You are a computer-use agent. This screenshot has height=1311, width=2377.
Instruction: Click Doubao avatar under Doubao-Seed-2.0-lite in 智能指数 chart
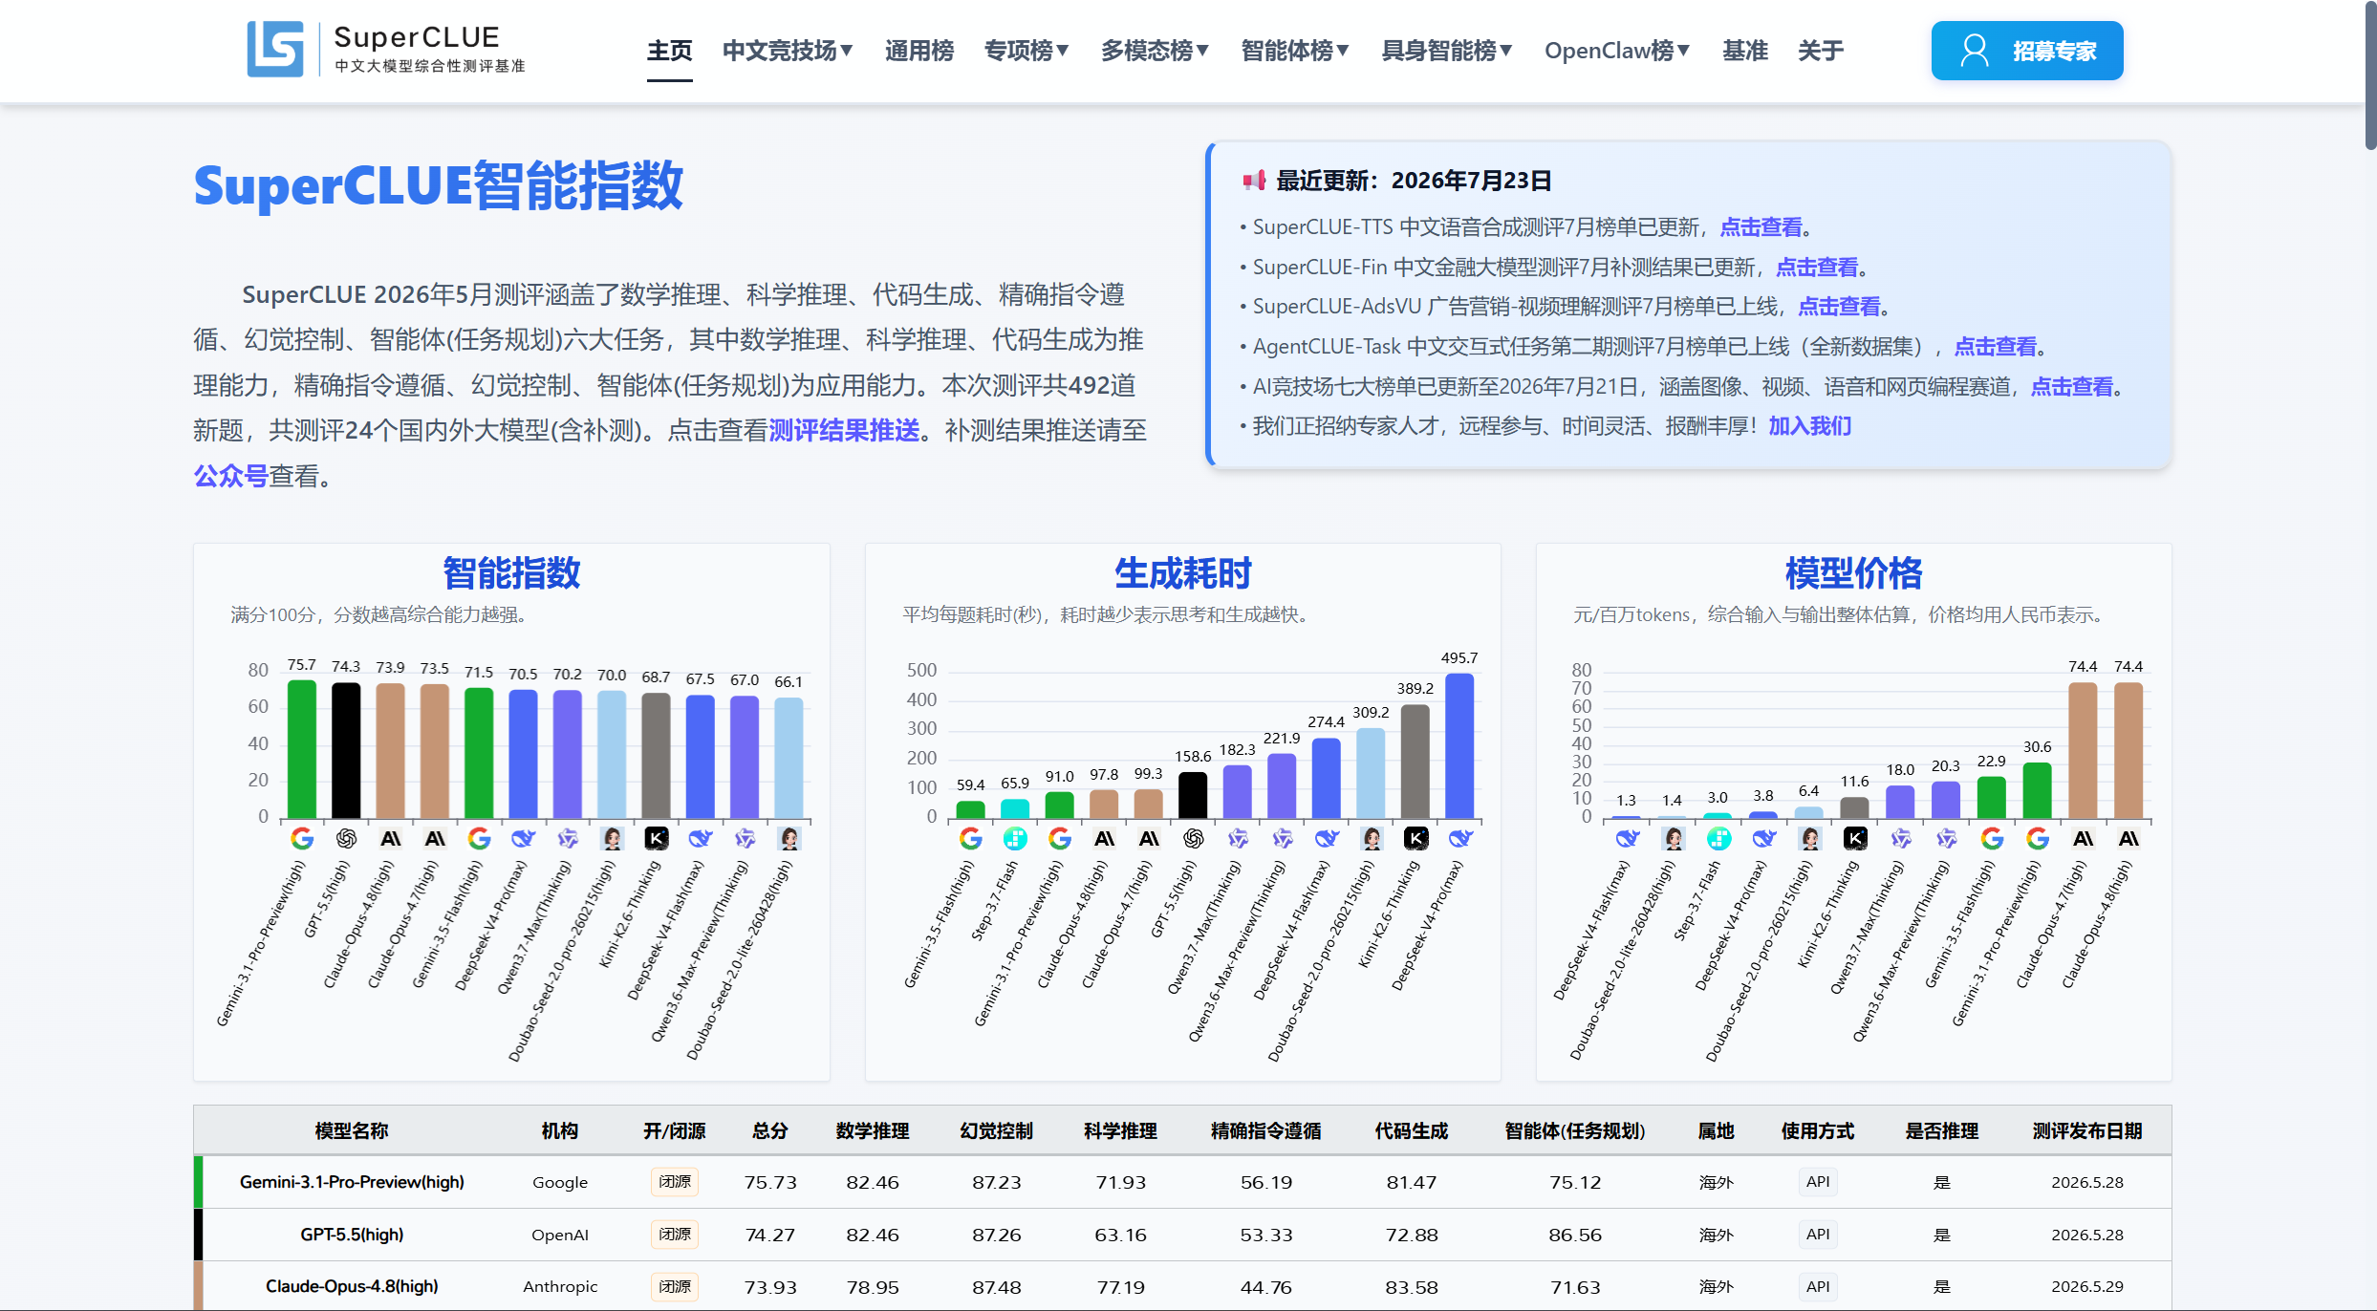[789, 839]
